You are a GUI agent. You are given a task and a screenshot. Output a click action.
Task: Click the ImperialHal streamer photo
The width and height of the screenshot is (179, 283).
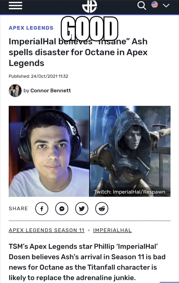(49, 151)
